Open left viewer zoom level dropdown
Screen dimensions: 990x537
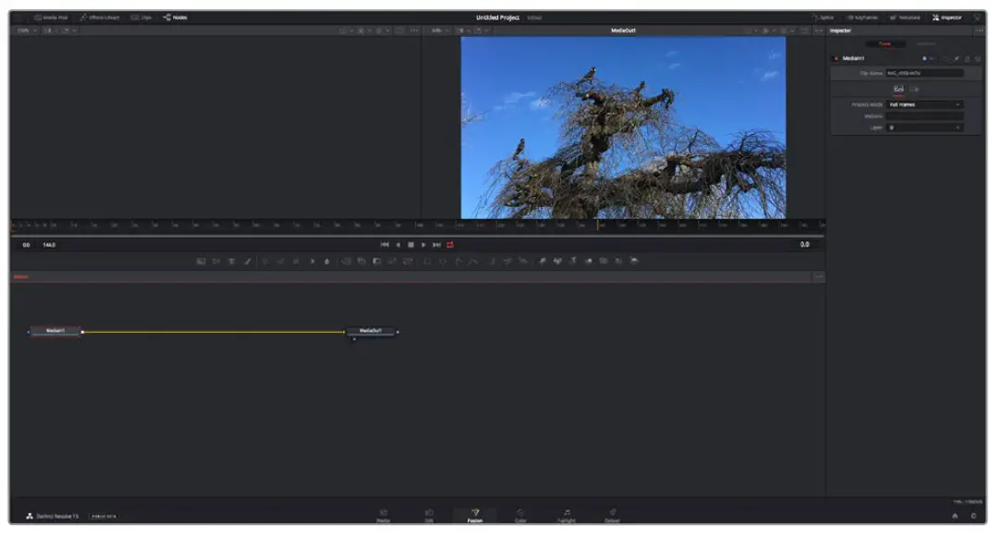point(25,31)
